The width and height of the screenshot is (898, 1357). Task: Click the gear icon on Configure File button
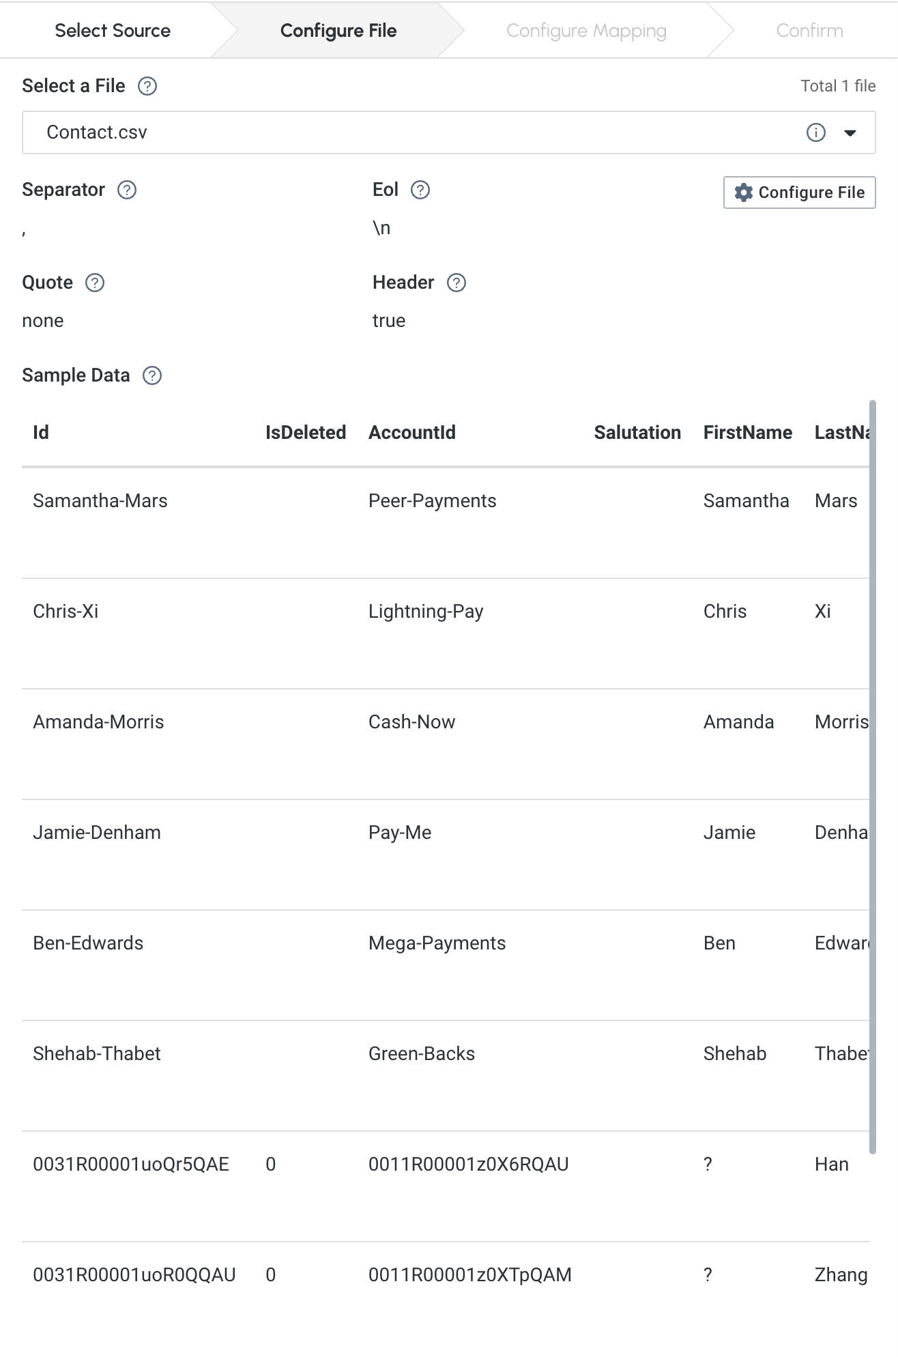click(x=743, y=192)
